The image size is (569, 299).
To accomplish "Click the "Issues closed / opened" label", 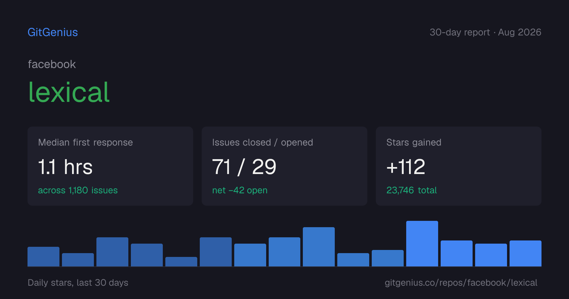I will pyautogui.click(x=263, y=142).
